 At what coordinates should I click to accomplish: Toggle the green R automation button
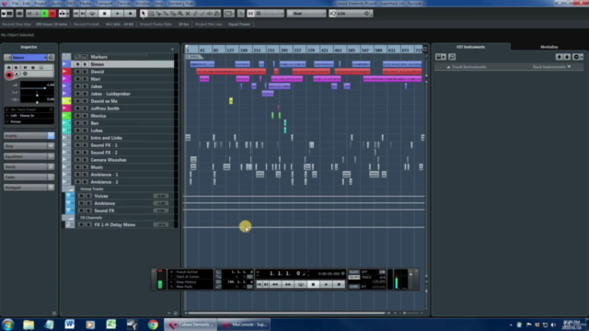click(x=44, y=14)
